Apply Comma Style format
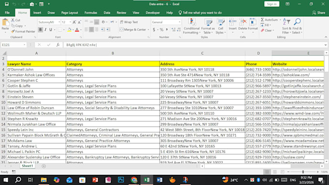Viewport: 329px width, 185px height. pyautogui.click(x=167, y=30)
